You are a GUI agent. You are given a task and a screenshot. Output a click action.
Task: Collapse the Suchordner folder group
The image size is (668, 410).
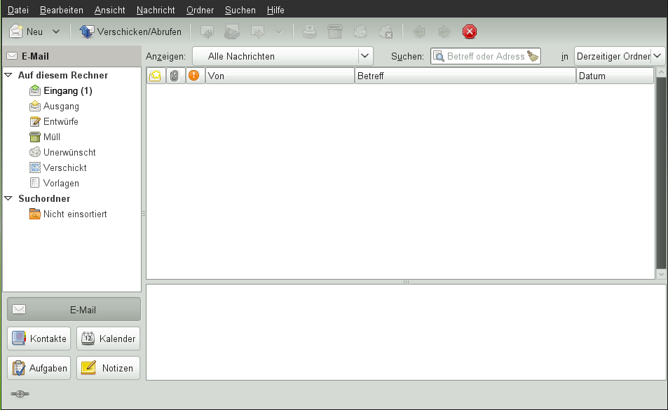(x=8, y=198)
